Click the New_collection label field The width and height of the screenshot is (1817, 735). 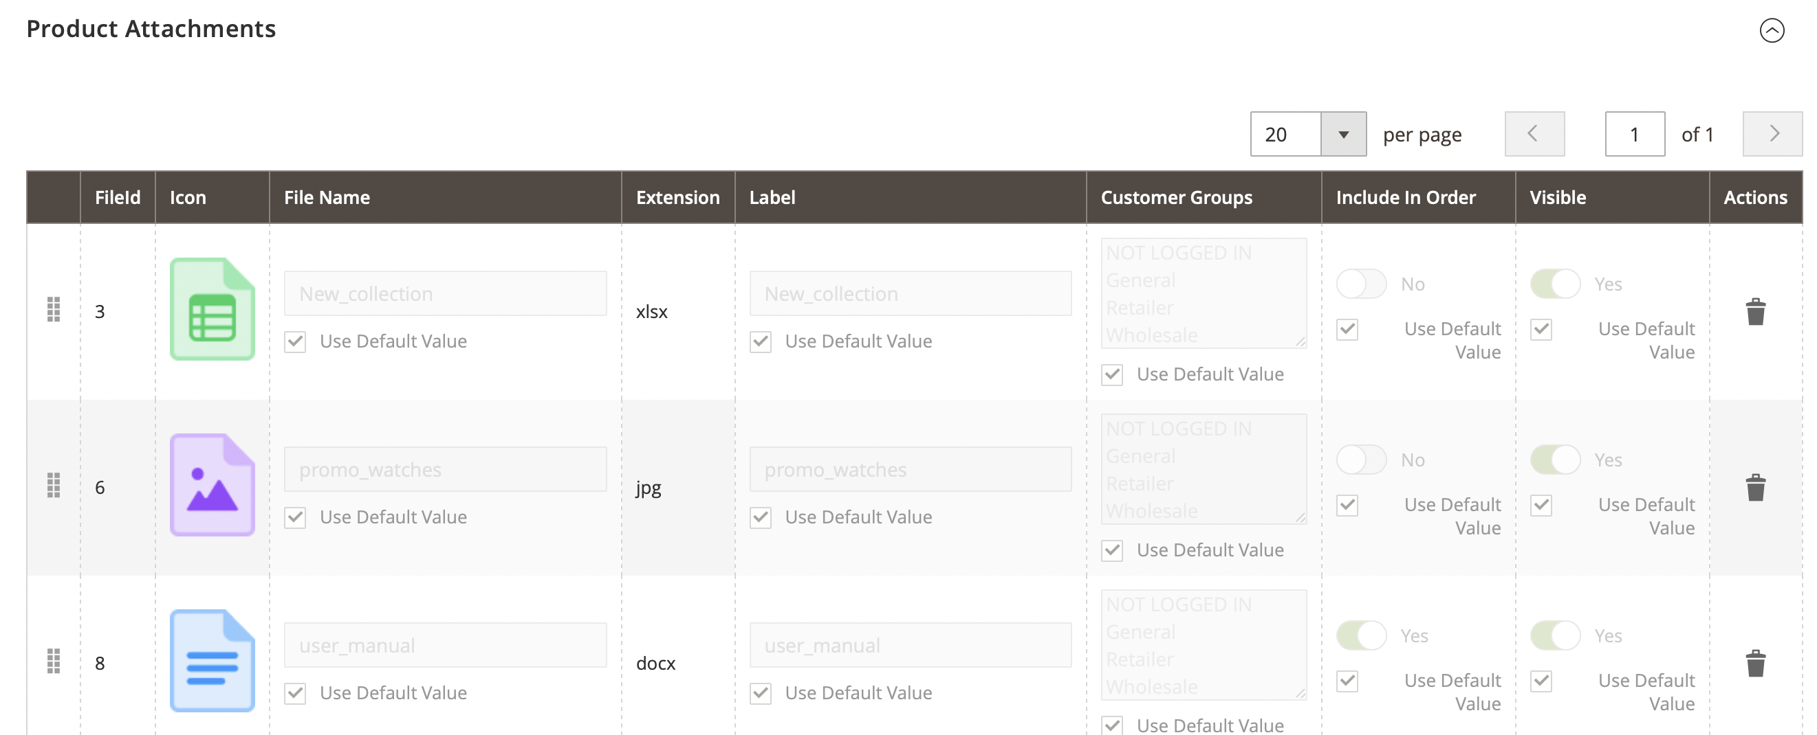point(910,294)
